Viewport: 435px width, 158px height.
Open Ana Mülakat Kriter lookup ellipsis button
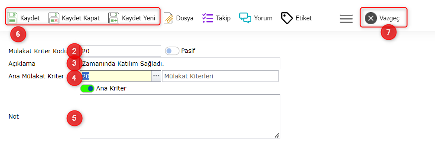156,76
